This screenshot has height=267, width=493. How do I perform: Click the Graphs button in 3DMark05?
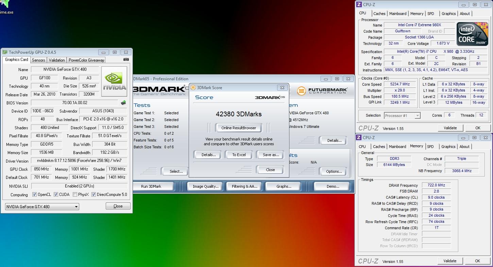click(x=284, y=186)
